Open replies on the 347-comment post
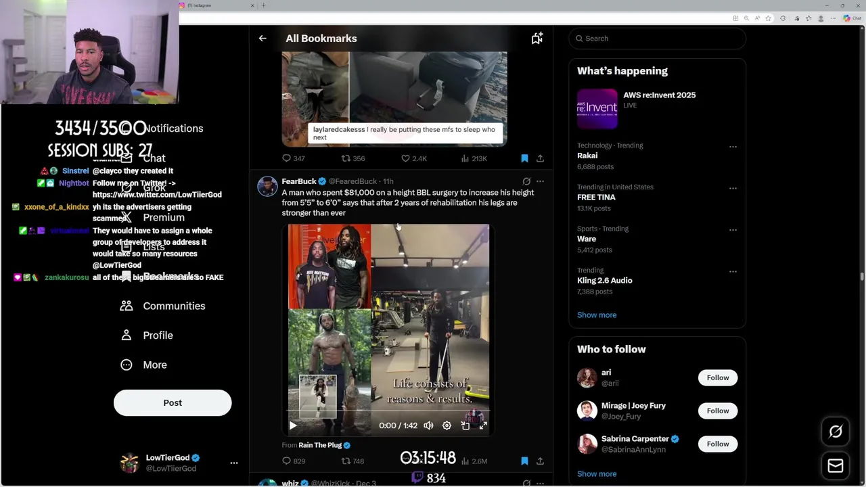 point(294,158)
